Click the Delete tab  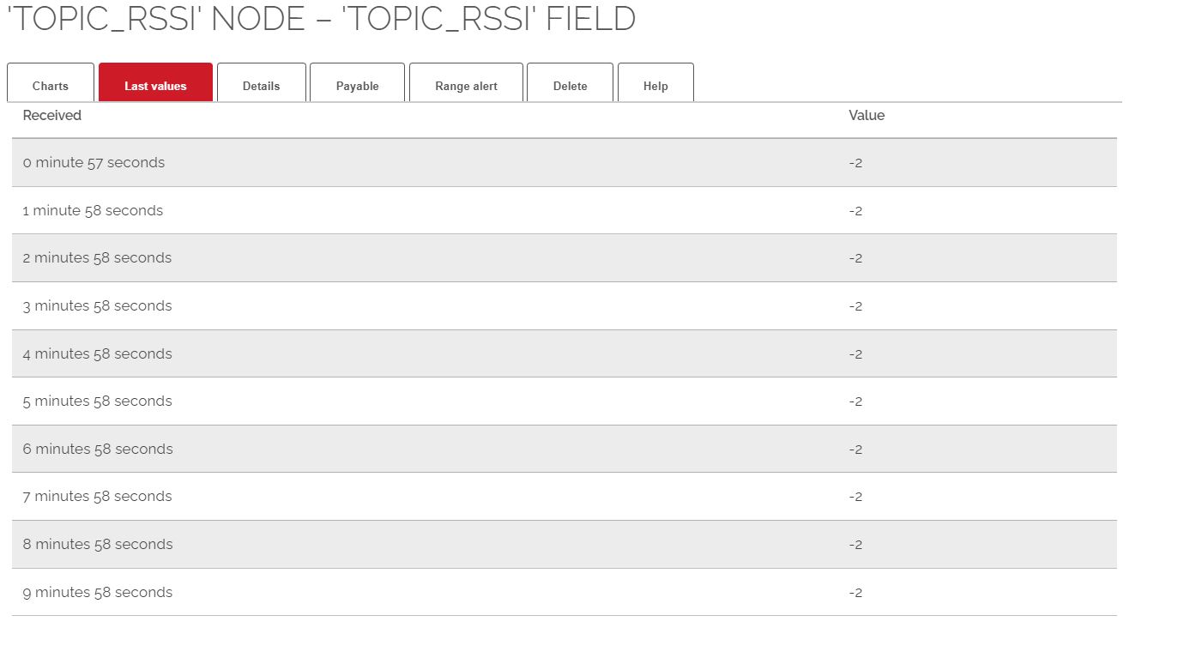coord(570,86)
